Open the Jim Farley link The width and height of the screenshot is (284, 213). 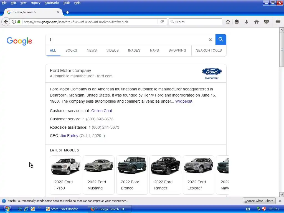point(69,136)
